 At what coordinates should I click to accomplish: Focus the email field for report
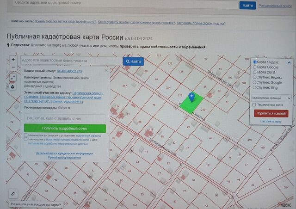[x=65, y=118]
